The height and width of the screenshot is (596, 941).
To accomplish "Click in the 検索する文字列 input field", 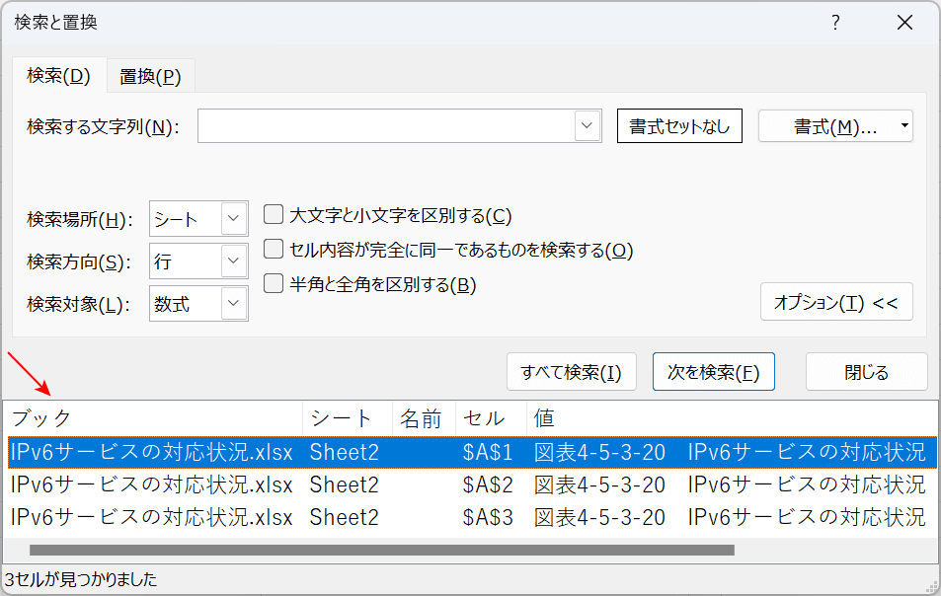I will [x=385, y=126].
